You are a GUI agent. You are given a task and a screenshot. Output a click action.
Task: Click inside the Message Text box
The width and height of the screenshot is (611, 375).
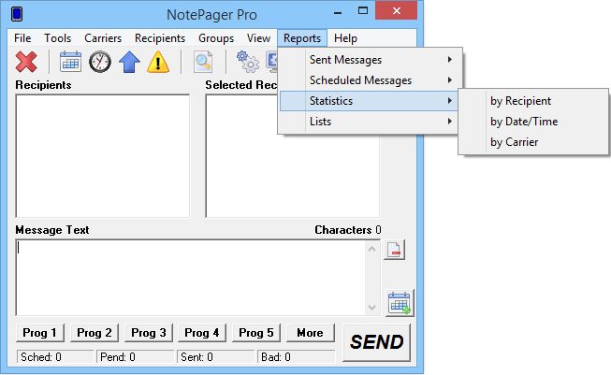pos(191,278)
